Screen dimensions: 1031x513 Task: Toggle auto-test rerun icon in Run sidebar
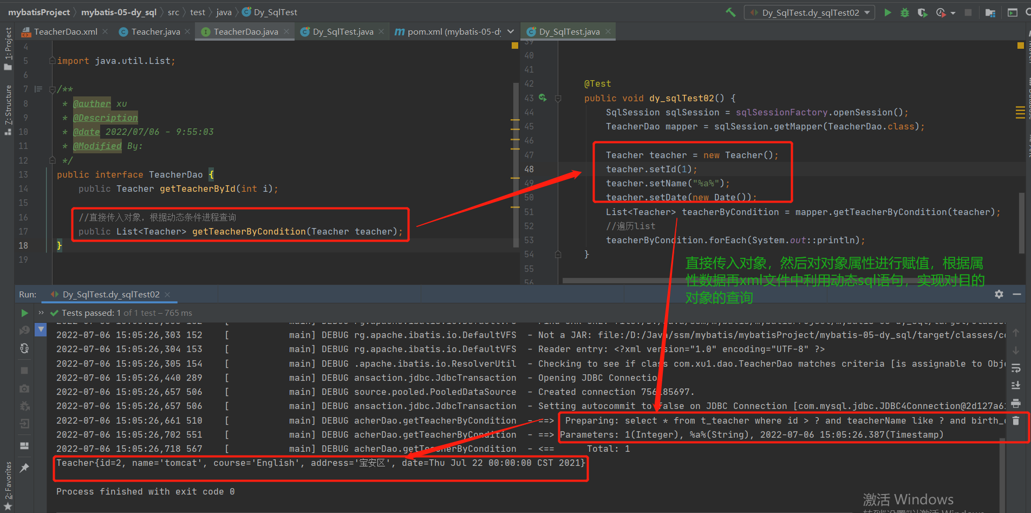(x=24, y=348)
